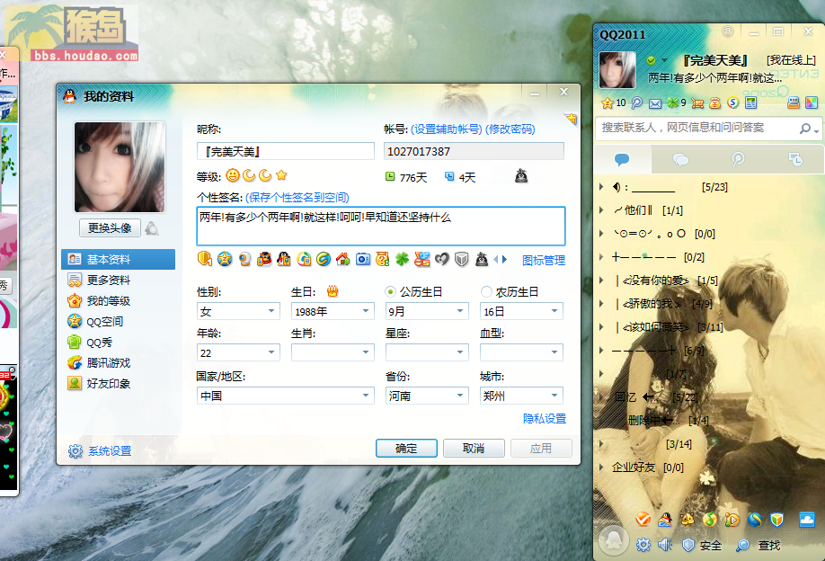The height and width of the screenshot is (561, 825).
Task: Open the camera photo album service icon
Action: 362,259
